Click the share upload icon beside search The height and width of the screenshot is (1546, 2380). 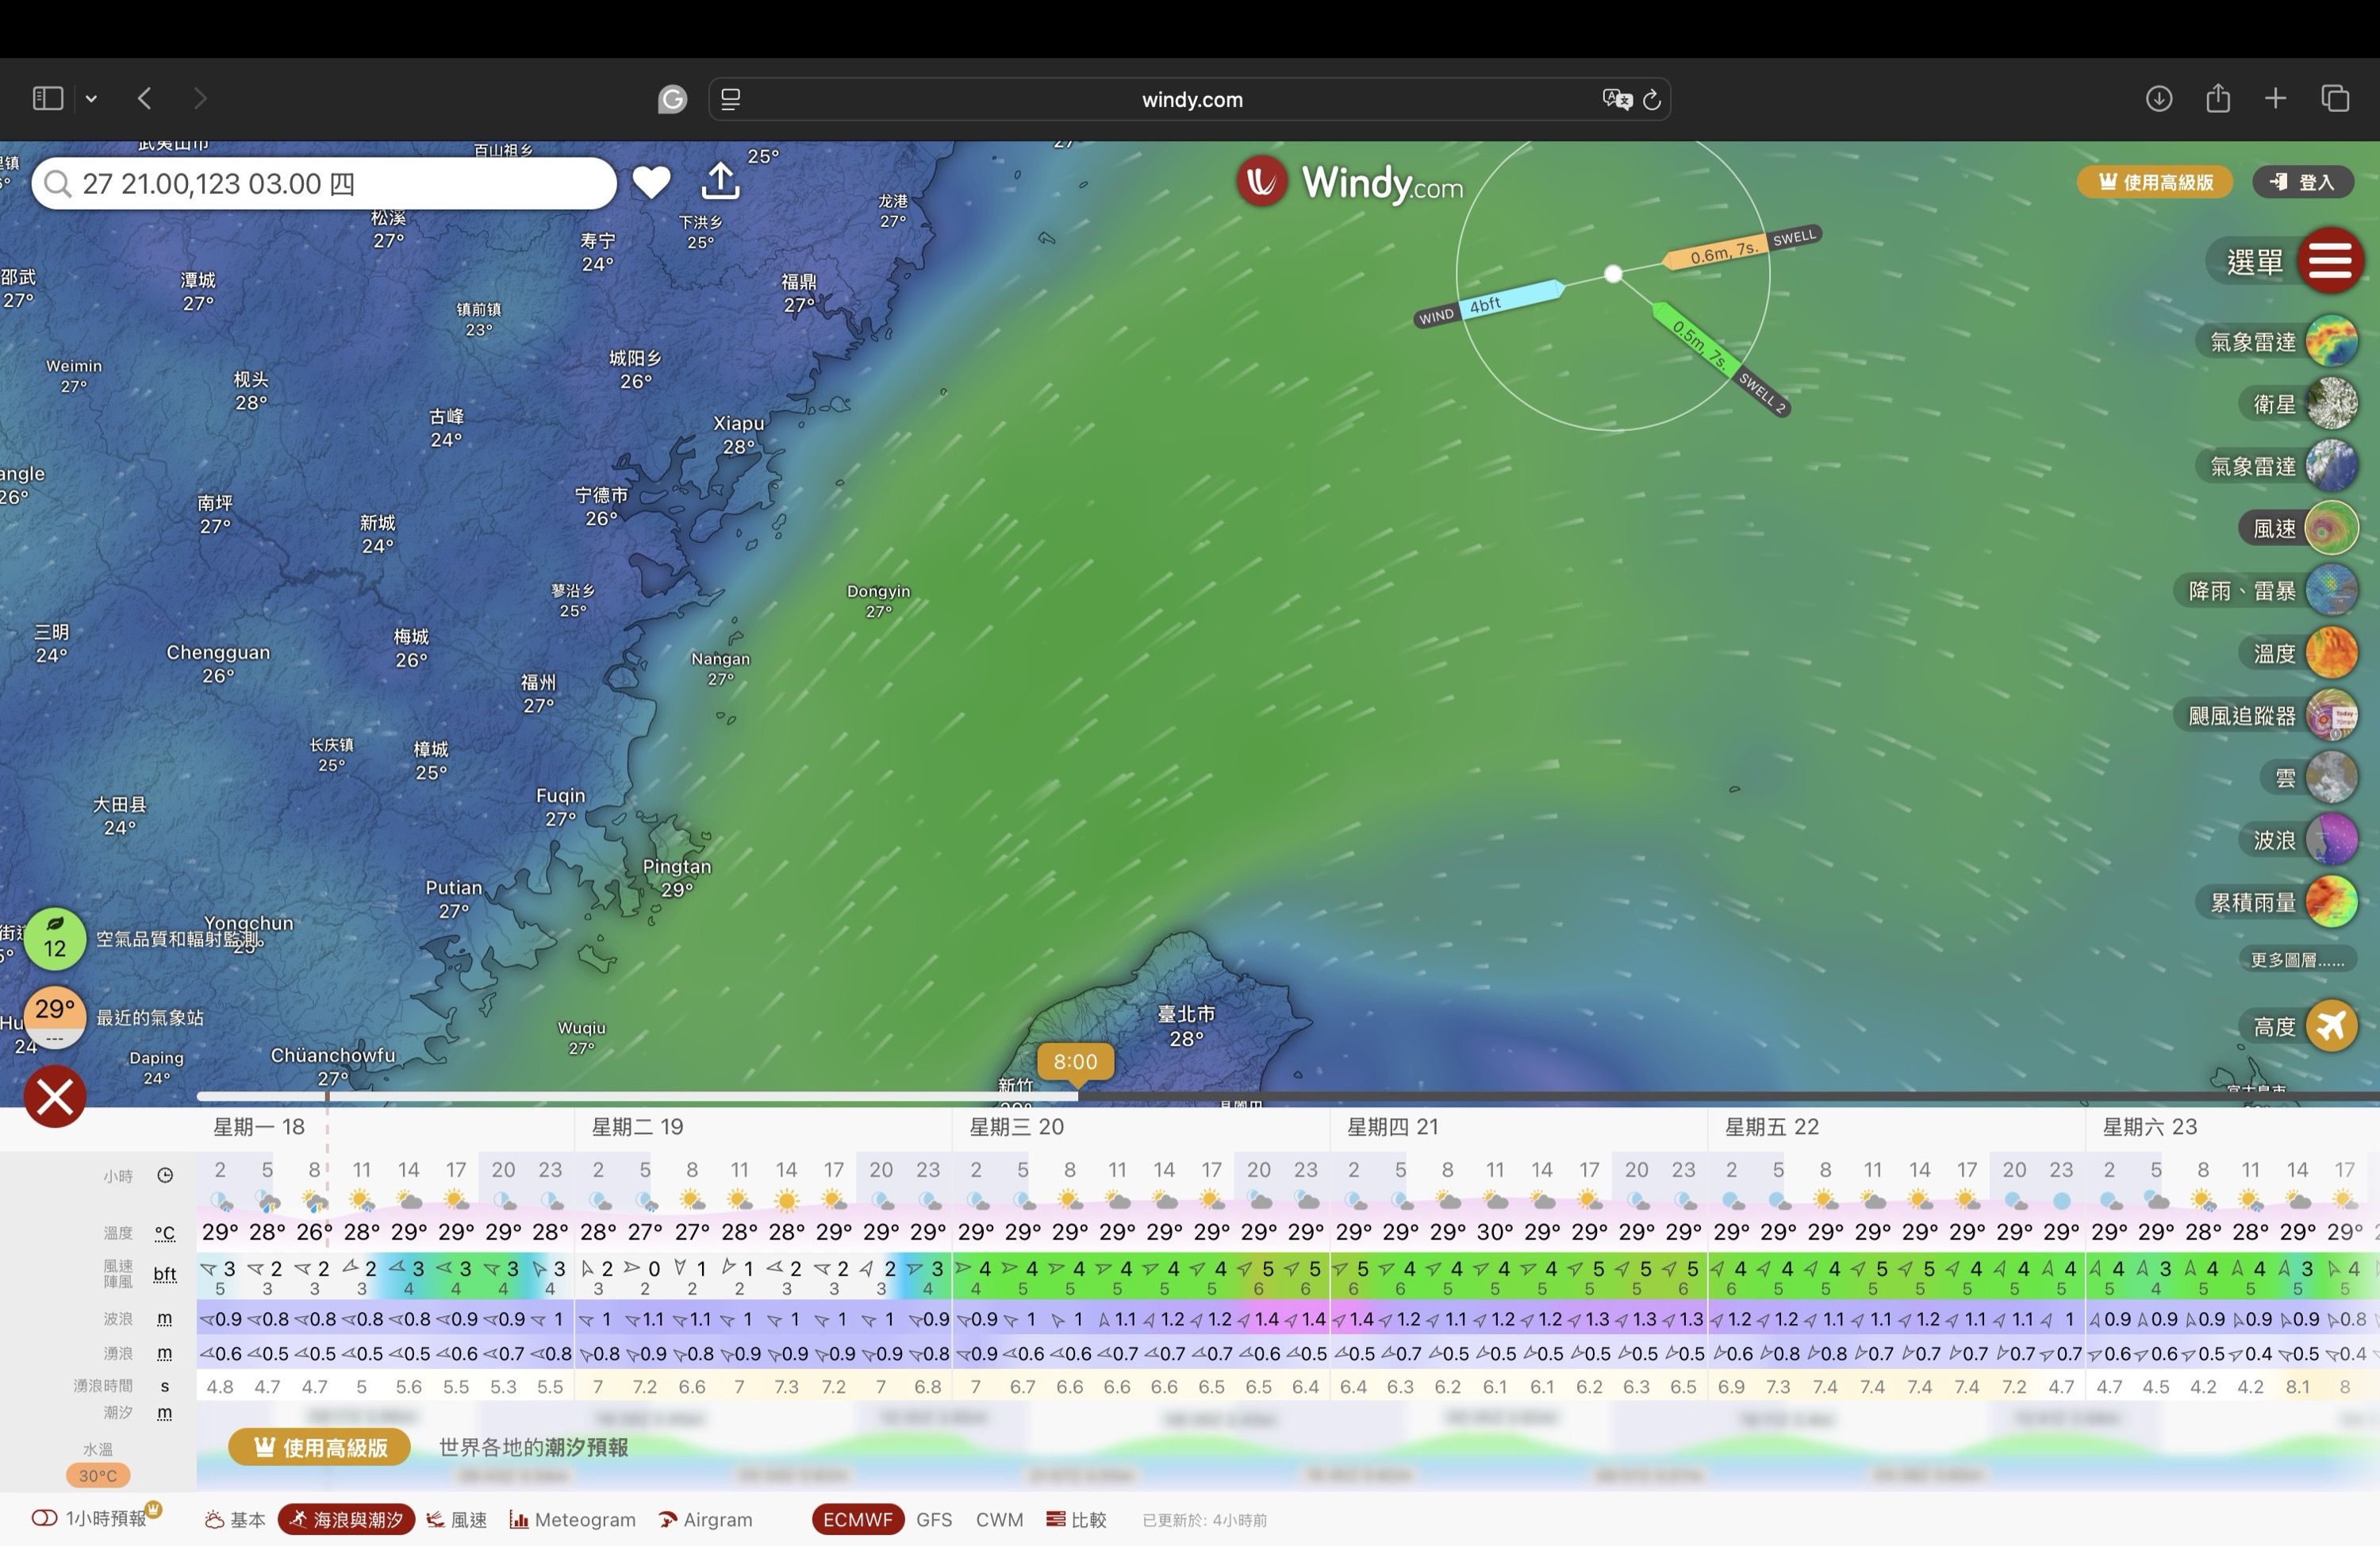720,182
